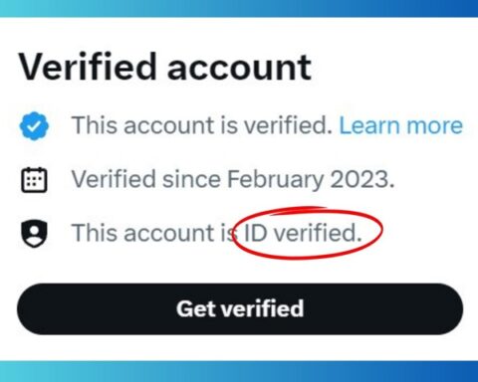478x382 pixels.
Task: Click 'Verified since' words beside calendar icon
Action: 146,179
